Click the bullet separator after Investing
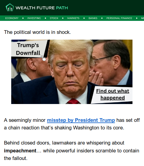 coord(45,18)
